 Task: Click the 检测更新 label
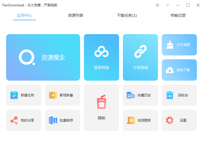point(144,120)
